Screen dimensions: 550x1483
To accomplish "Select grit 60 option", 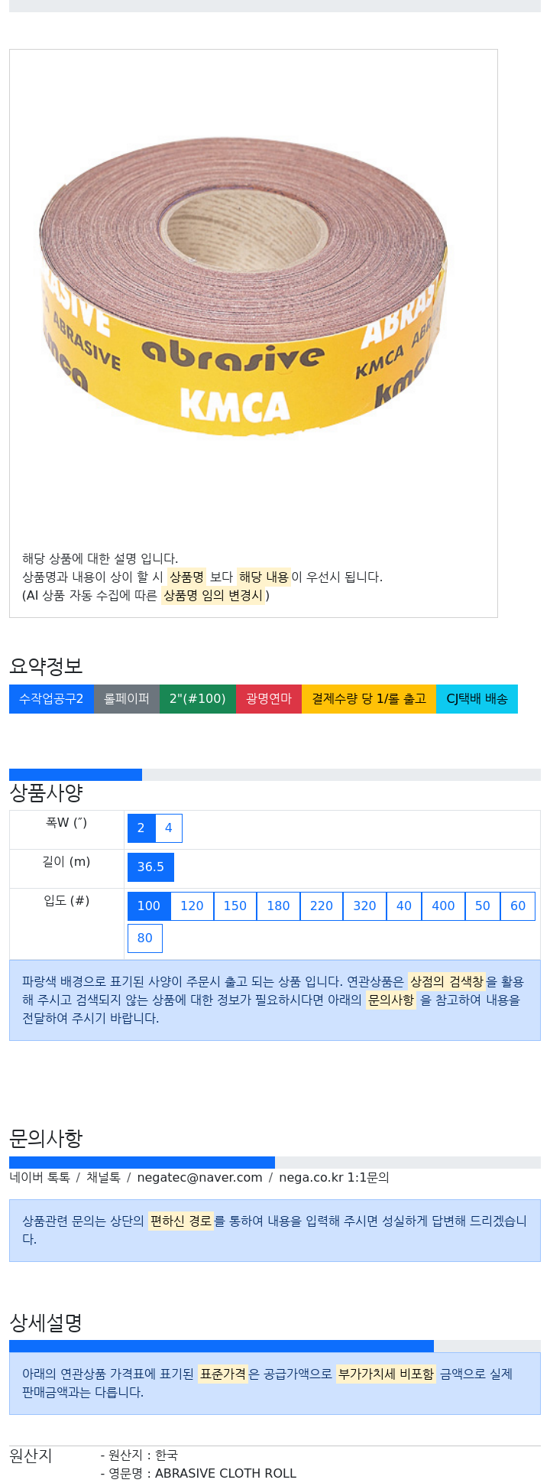I will tap(518, 906).
